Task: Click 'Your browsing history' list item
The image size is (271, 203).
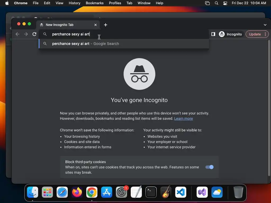Action: coord(82,136)
